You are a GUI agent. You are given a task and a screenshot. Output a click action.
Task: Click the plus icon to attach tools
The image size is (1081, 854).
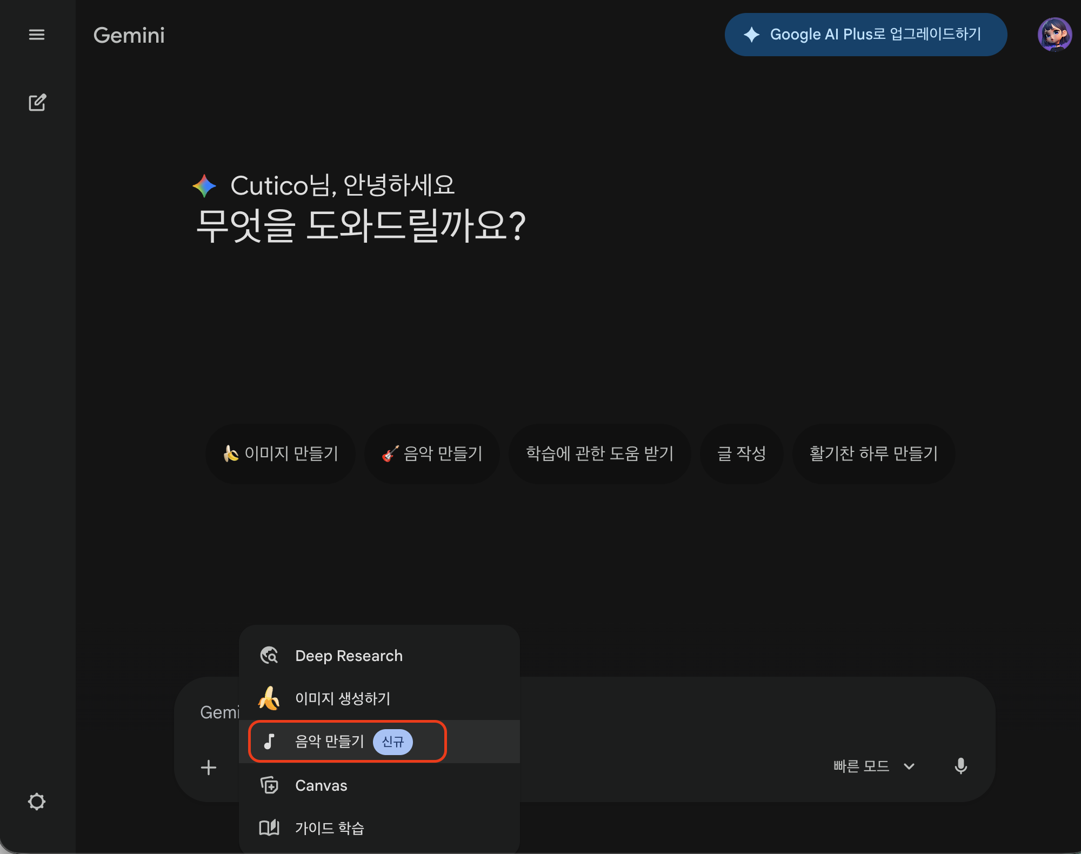[x=208, y=768]
